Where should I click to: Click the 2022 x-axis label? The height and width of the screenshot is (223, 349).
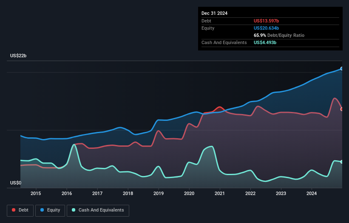click(x=250, y=193)
